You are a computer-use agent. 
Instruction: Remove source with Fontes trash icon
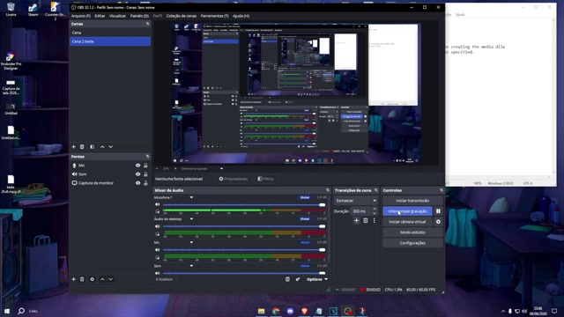coord(82,279)
